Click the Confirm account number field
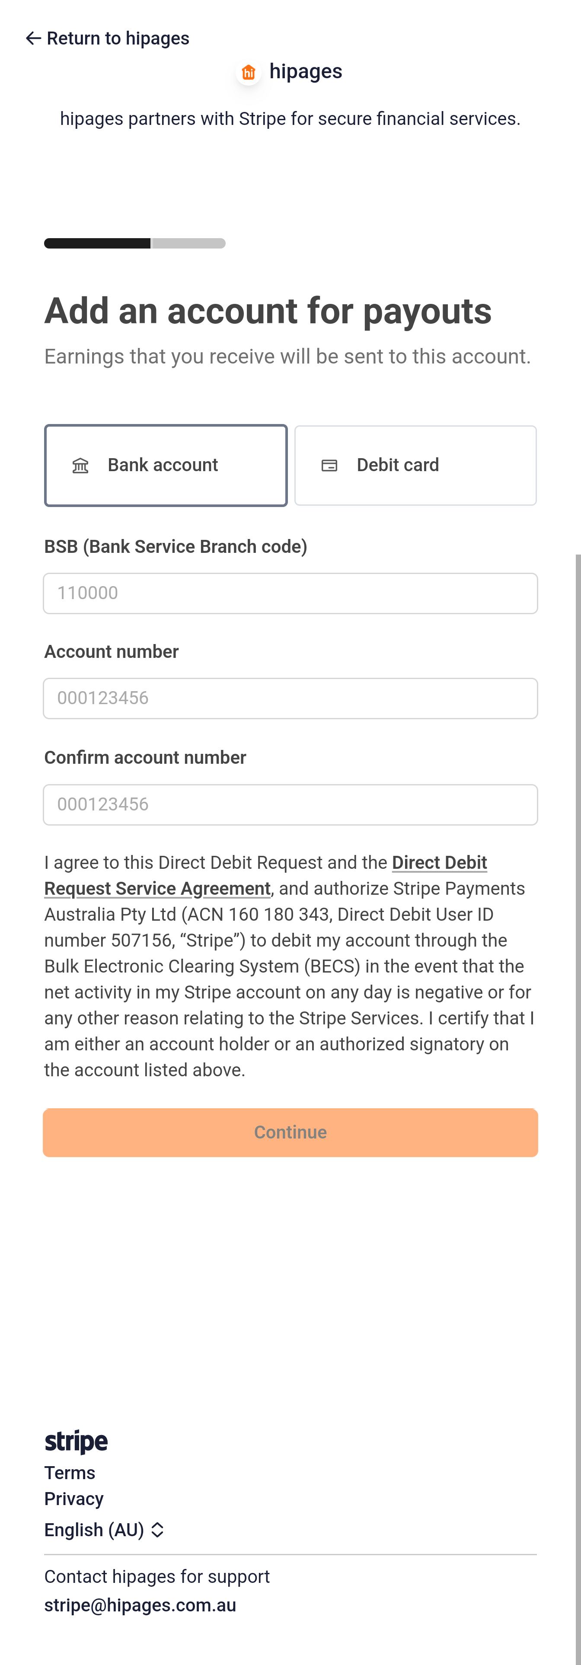The image size is (581, 1665). pyautogui.click(x=290, y=805)
